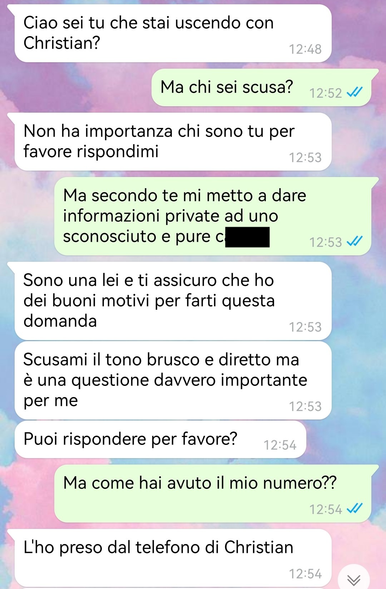Tap message 'Non ha importanza chi sono'
This screenshot has height=589, width=386.
173,142
